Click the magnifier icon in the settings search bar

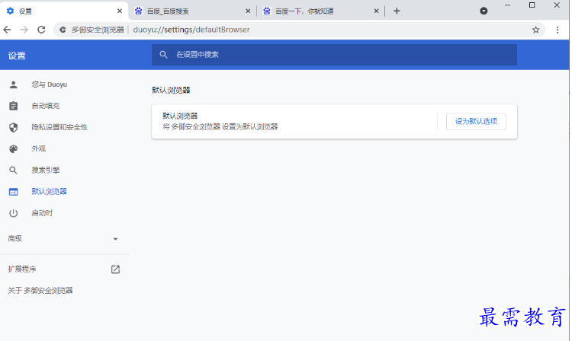point(163,55)
